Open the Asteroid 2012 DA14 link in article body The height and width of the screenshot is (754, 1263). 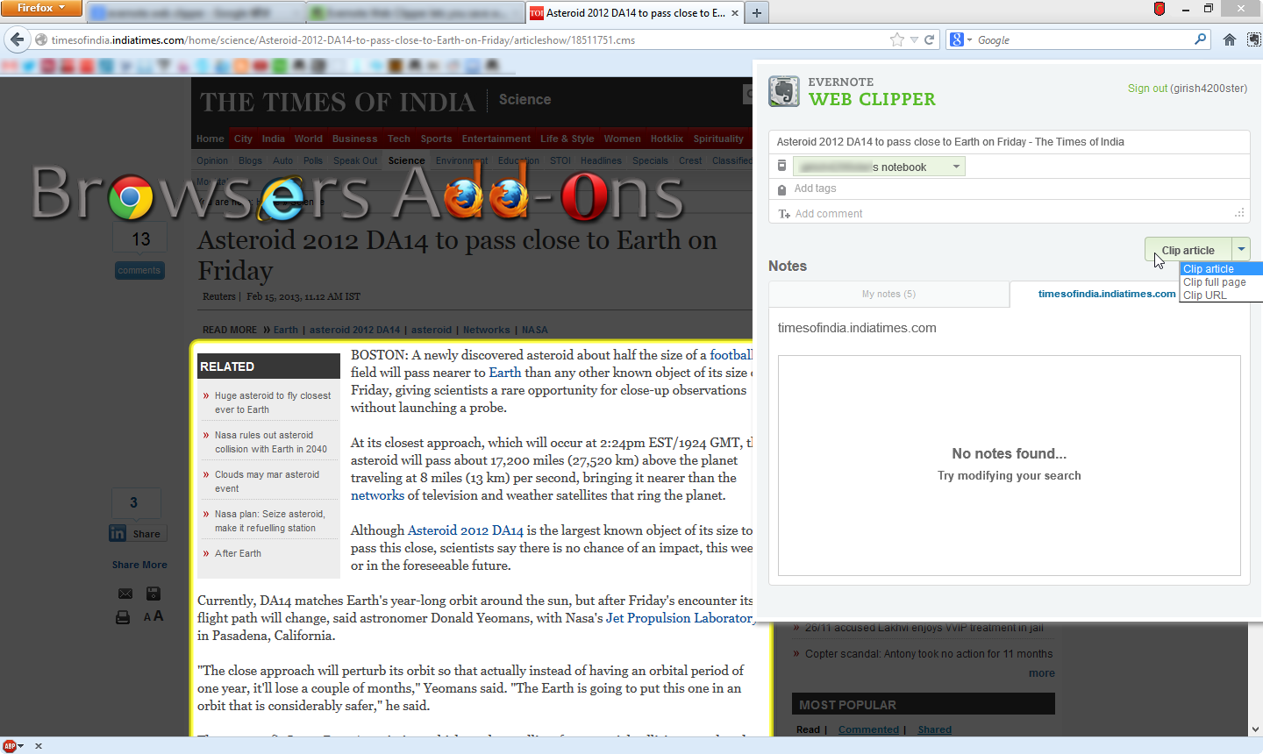click(x=466, y=530)
